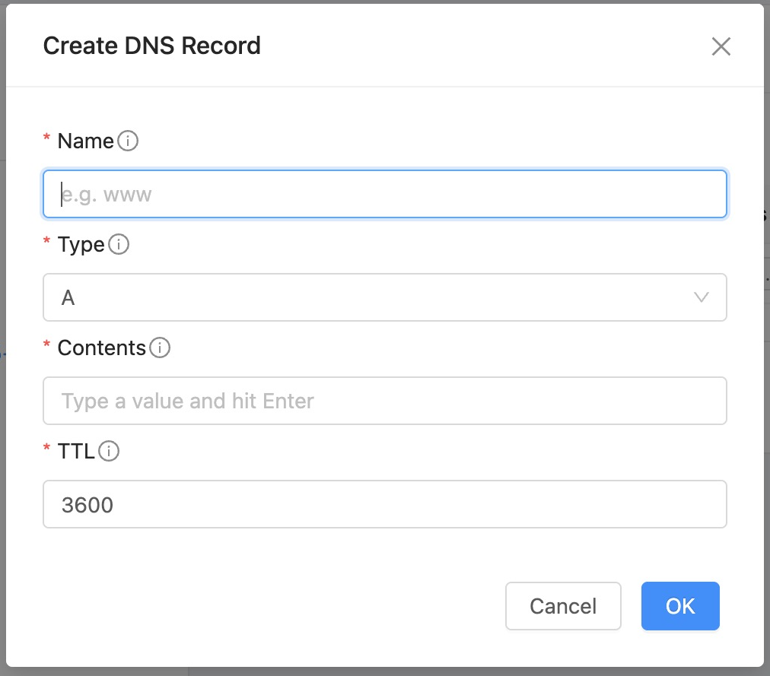The height and width of the screenshot is (676, 770).
Task: Click the Contents value input box
Action: [x=384, y=401]
